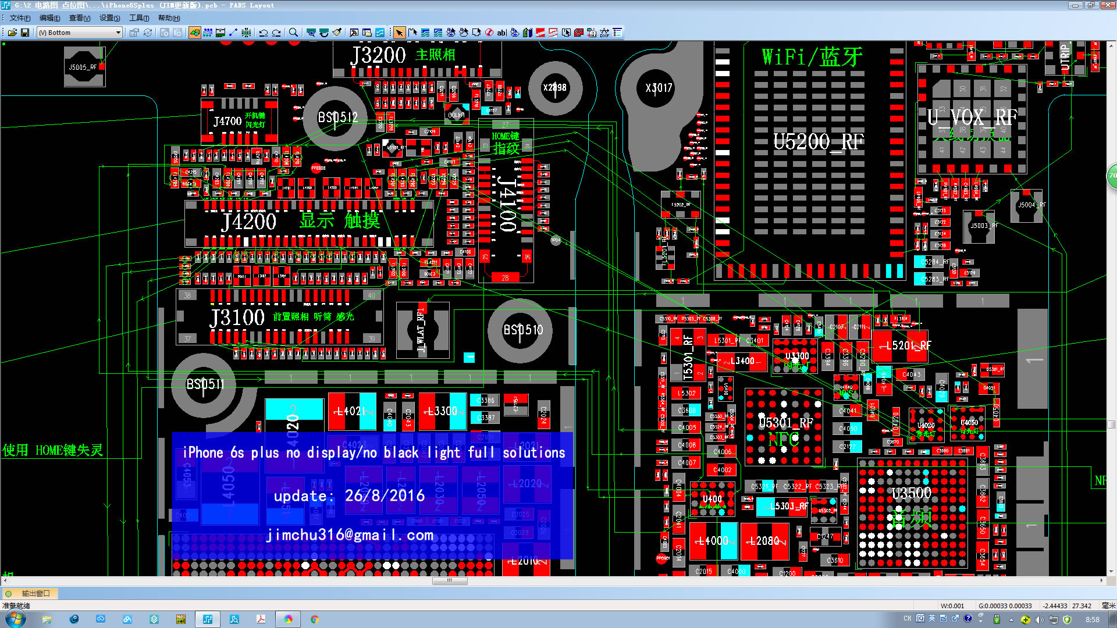Click the red dice Auto Plane Separate icon
The image size is (1117, 628).
pos(579,33)
